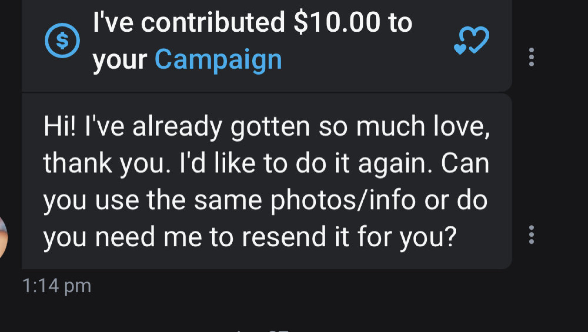Click the word "Can" in the message
Viewport: 588px width, 332px height.
click(x=465, y=163)
